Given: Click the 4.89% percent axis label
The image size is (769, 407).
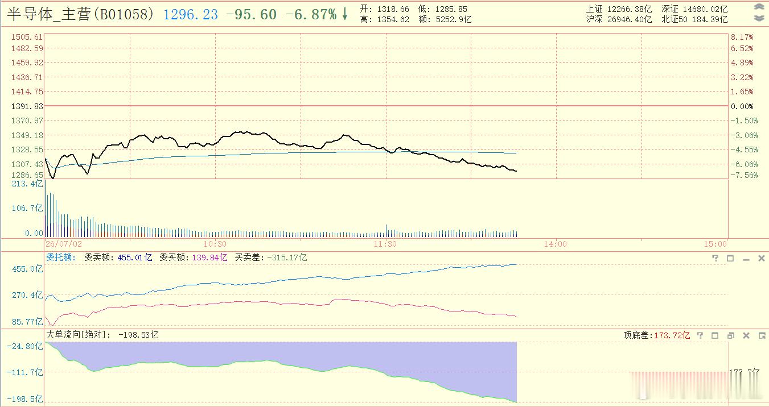Looking at the screenshot, I should pos(742,63).
